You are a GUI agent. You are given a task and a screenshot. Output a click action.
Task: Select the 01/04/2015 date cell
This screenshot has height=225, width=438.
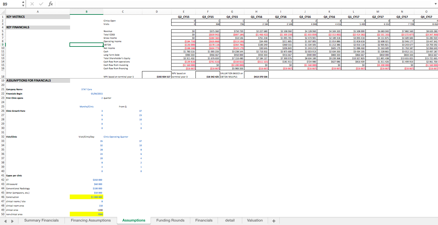[86, 94]
